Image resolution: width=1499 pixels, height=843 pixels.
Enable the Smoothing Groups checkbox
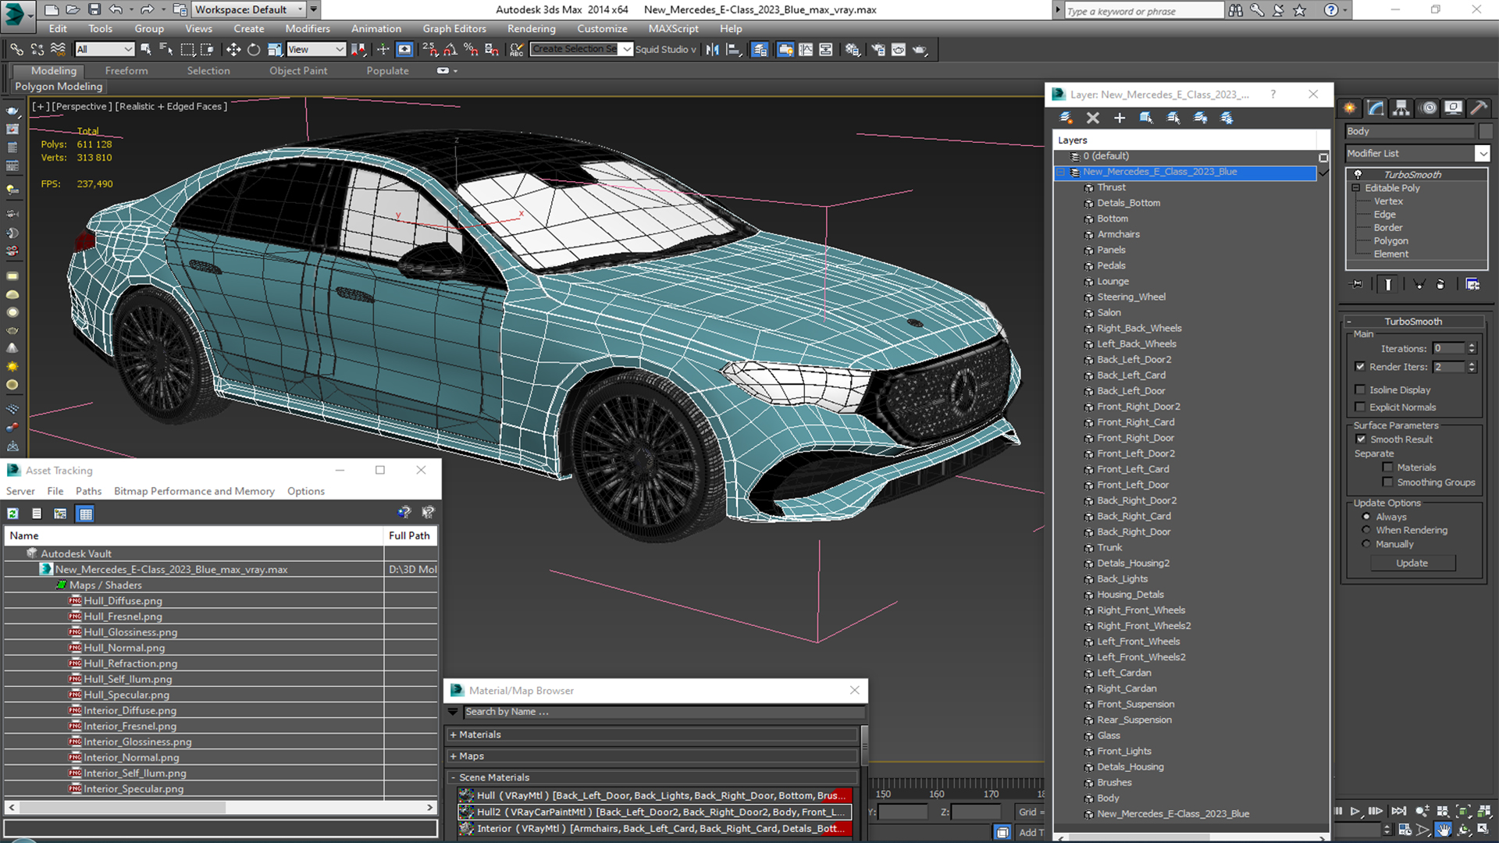coord(1387,482)
